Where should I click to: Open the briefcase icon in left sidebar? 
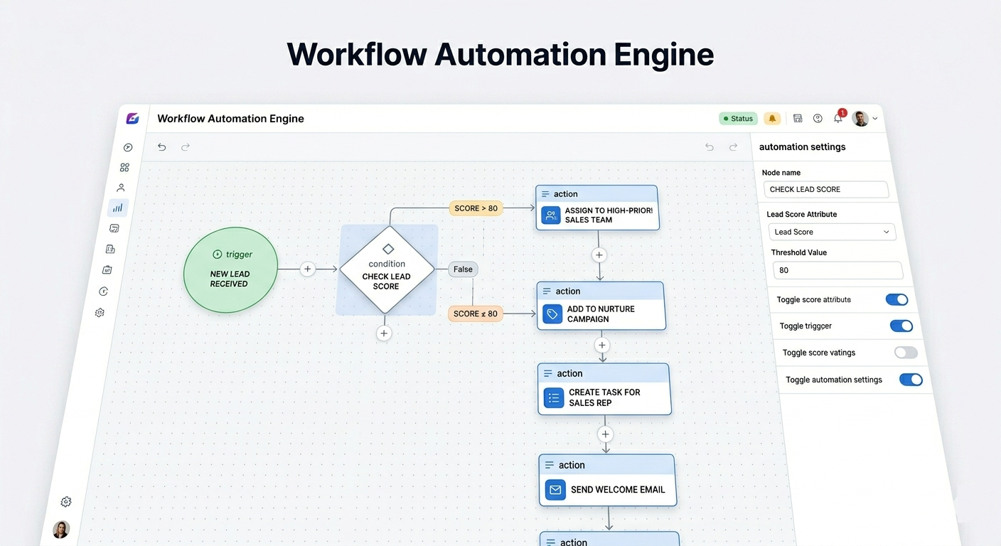[107, 269]
